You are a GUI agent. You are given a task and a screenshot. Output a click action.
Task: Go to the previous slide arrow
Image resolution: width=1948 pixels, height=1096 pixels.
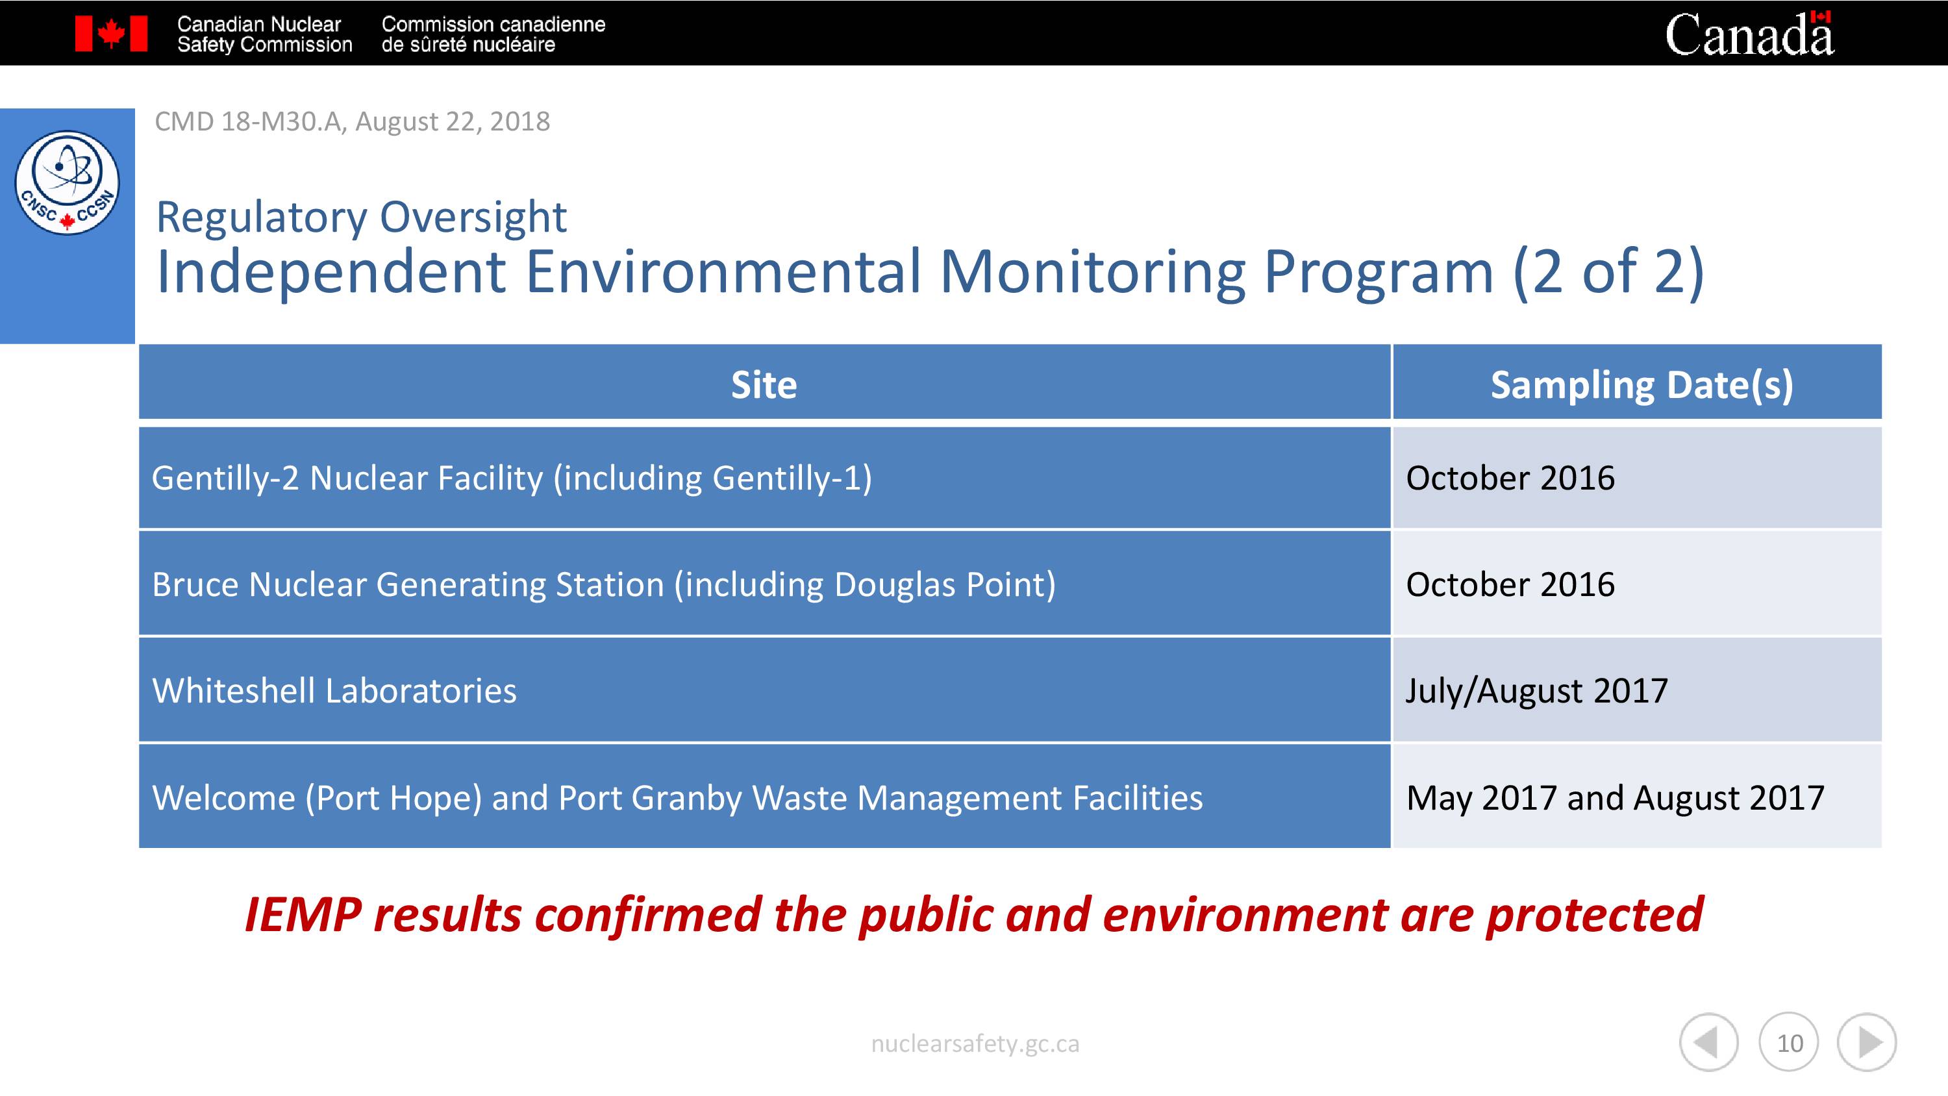1708,1042
